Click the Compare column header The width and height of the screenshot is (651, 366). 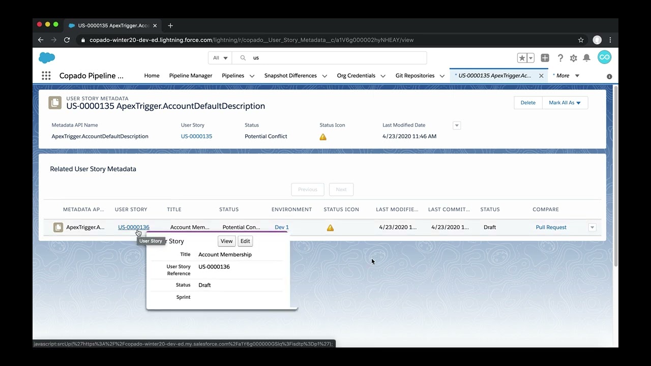coord(546,209)
